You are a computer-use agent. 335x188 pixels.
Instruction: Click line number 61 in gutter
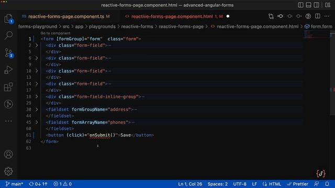coord(29,135)
